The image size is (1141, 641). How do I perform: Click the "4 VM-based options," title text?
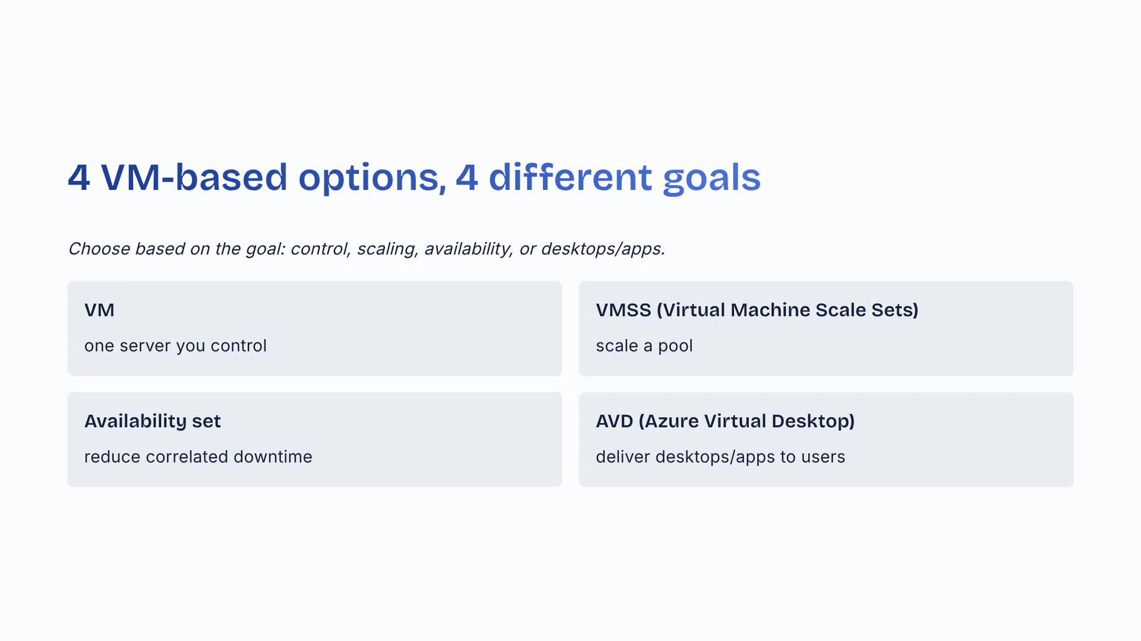pos(257,177)
